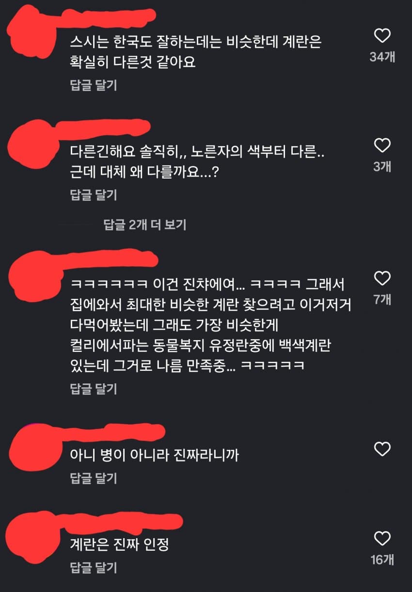Screen dimensions: 412x592
Task: Select the '34개' like count
Action: pos(382,57)
